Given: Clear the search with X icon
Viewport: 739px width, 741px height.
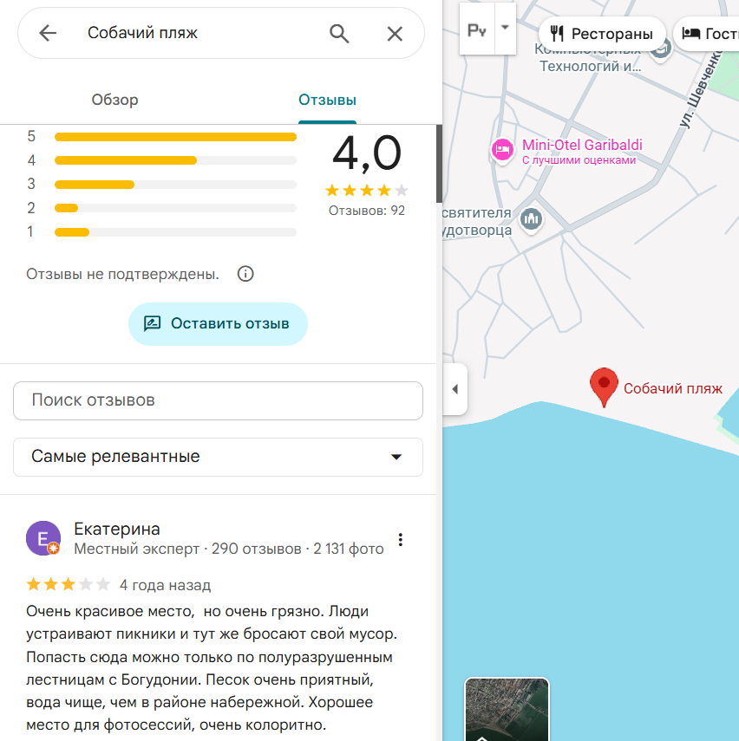Looking at the screenshot, I should 395,34.
